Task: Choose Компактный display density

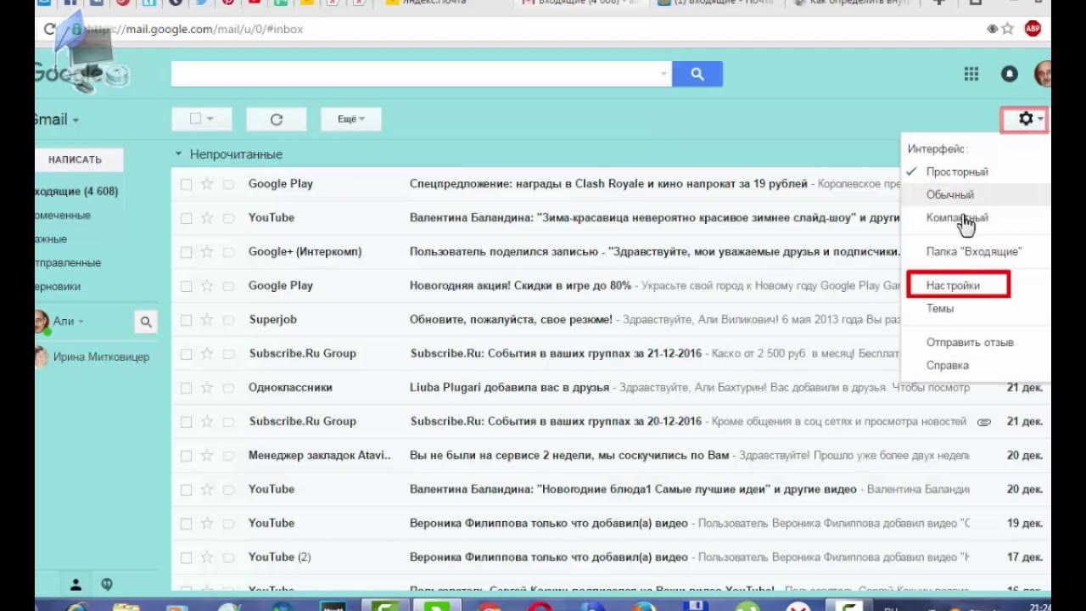Action: (957, 217)
